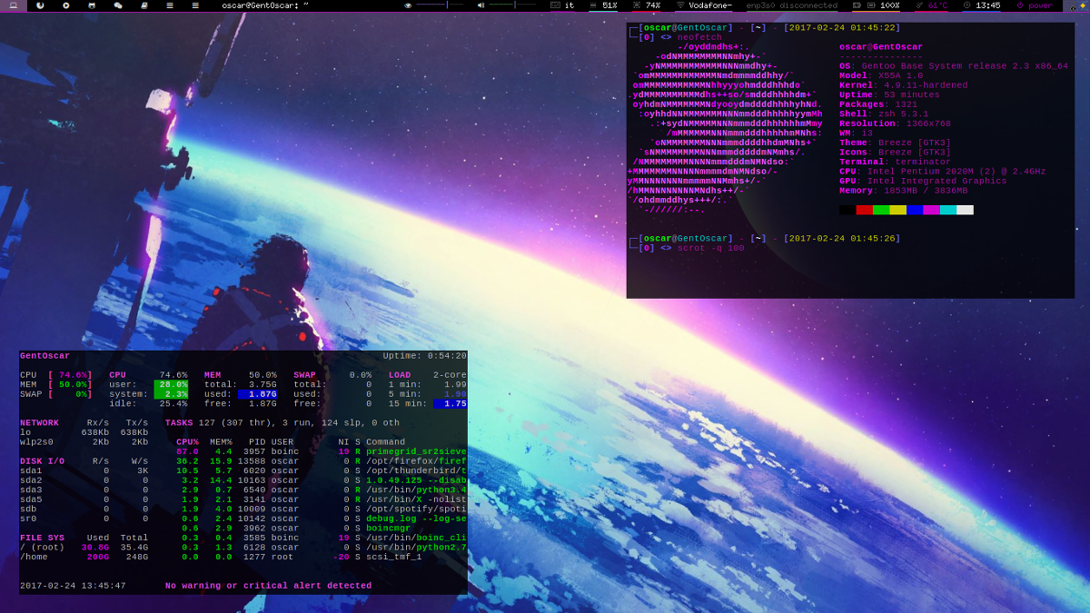Viewport: 1090px width, 613px height.
Task: Open Steam via its launcher icon
Action: pyautogui.click(x=93, y=6)
